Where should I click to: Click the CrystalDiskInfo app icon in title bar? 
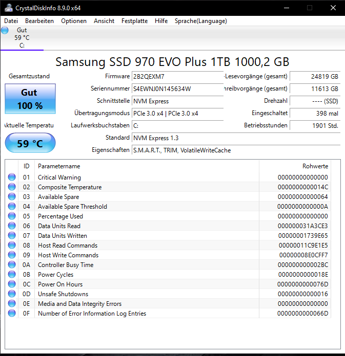click(8, 8)
